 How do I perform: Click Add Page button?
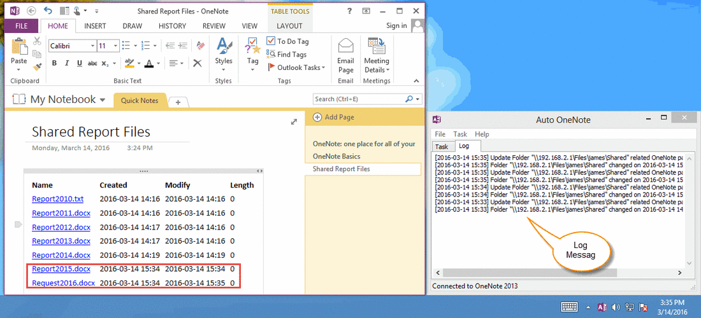(333, 117)
